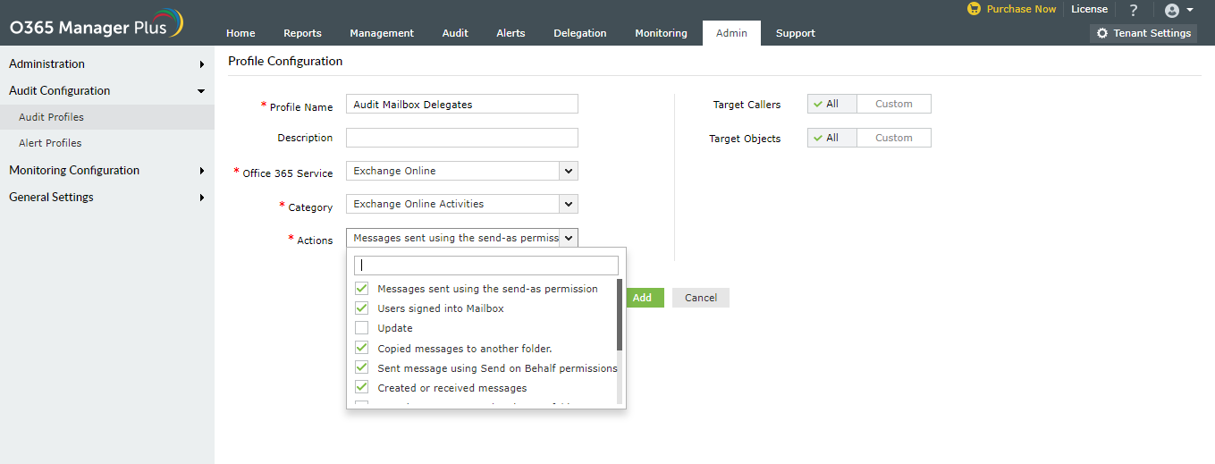Switch to the Management tab
This screenshot has height=464, width=1215.
tap(382, 33)
